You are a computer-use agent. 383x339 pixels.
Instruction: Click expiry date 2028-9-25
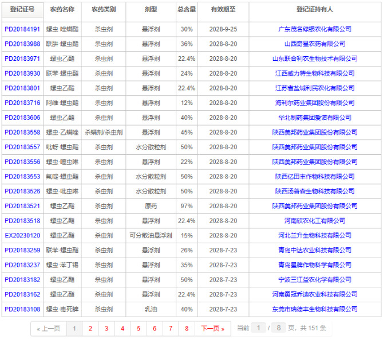(223, 29)
